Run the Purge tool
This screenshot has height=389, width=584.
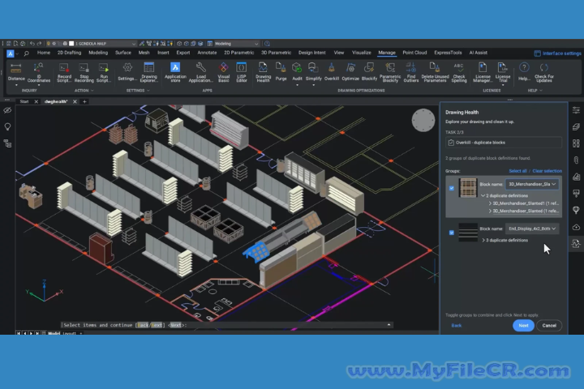[281, 71]
